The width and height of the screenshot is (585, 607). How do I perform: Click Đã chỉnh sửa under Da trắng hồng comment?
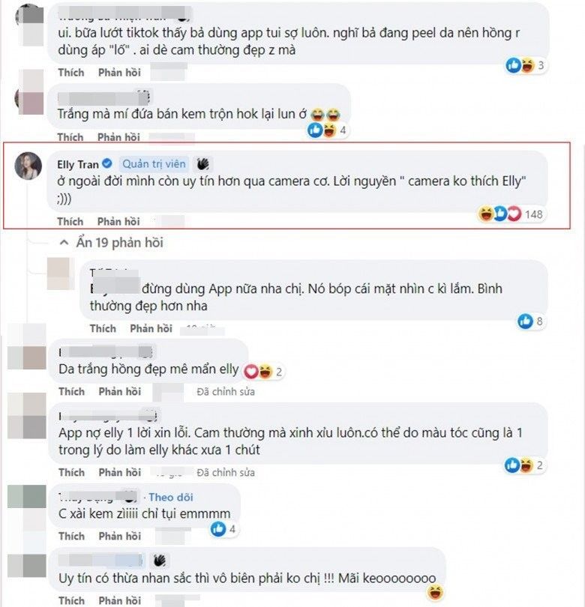tap(226, 392)
